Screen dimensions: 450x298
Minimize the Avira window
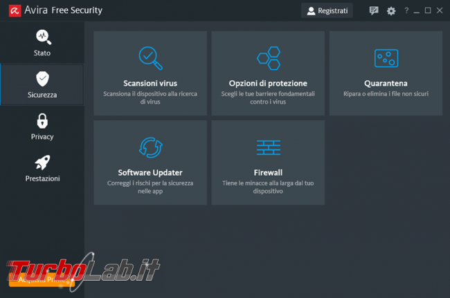coord(416,11)
